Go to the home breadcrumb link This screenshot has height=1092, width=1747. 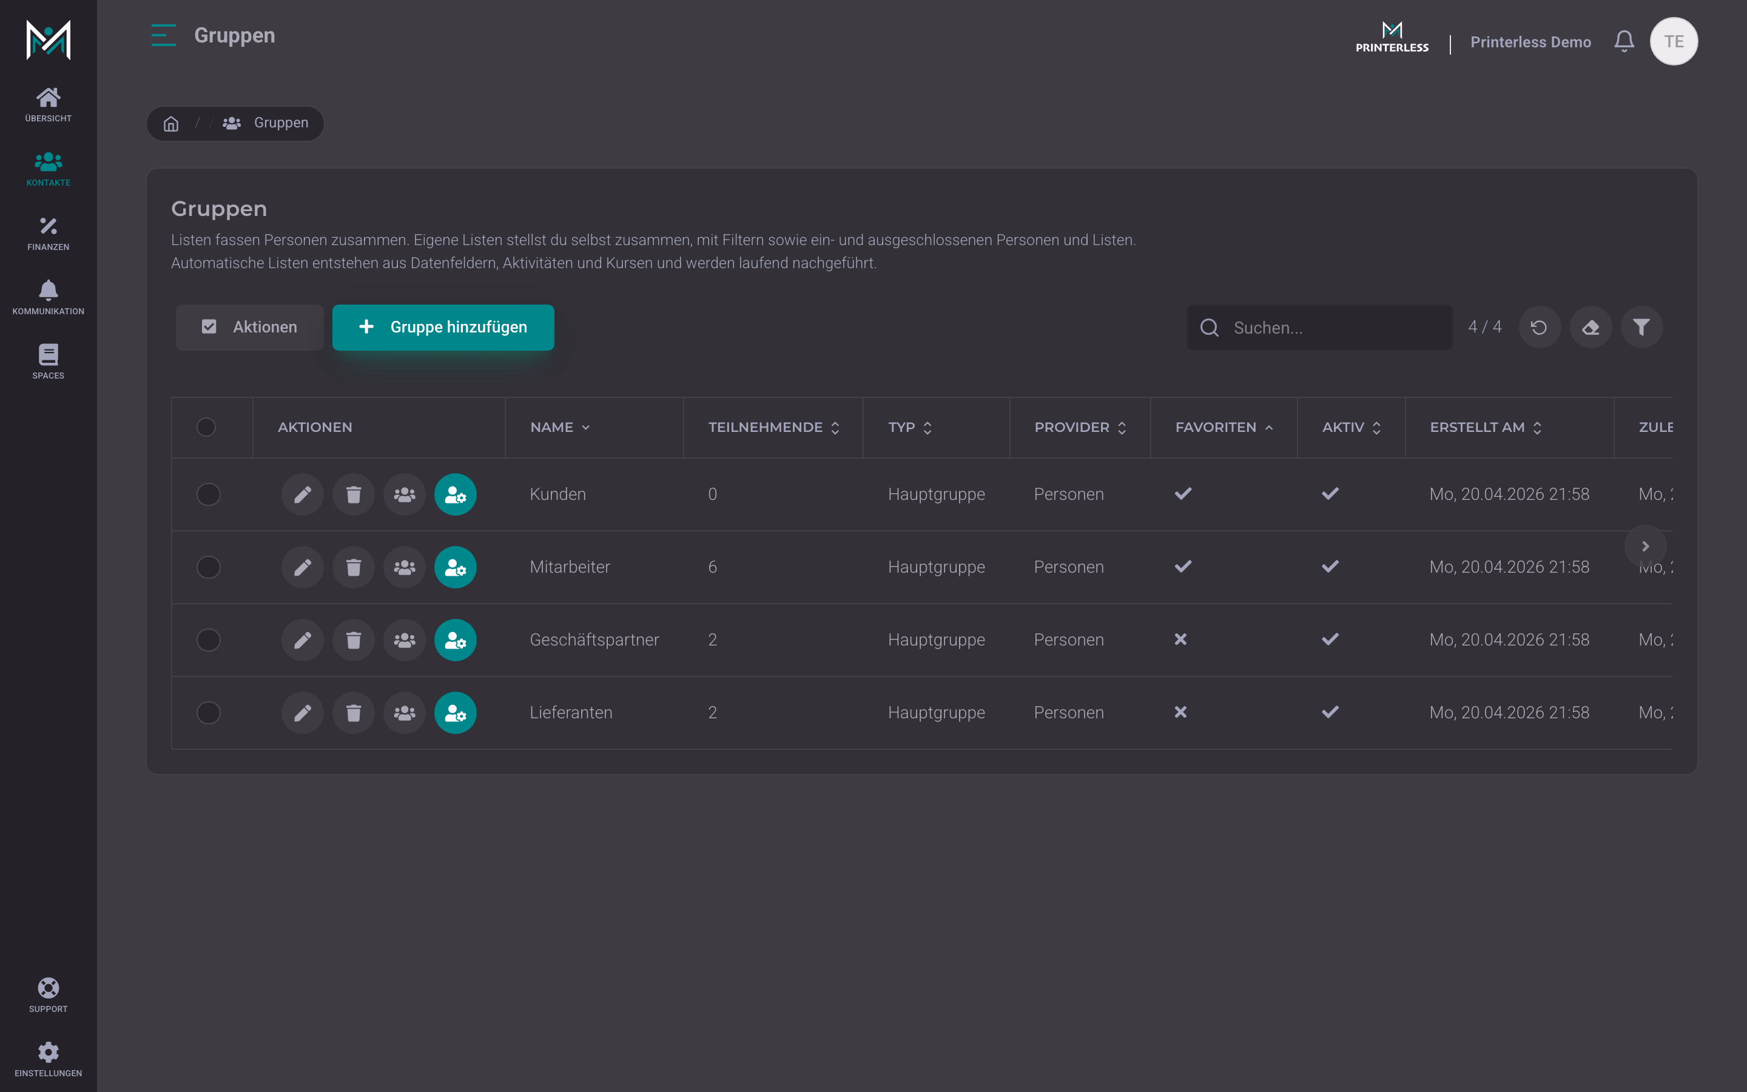tap(171, 124)
